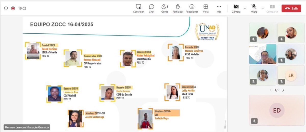Click the slide title EQUIPO ZOCC 16-04/2025

62,25
